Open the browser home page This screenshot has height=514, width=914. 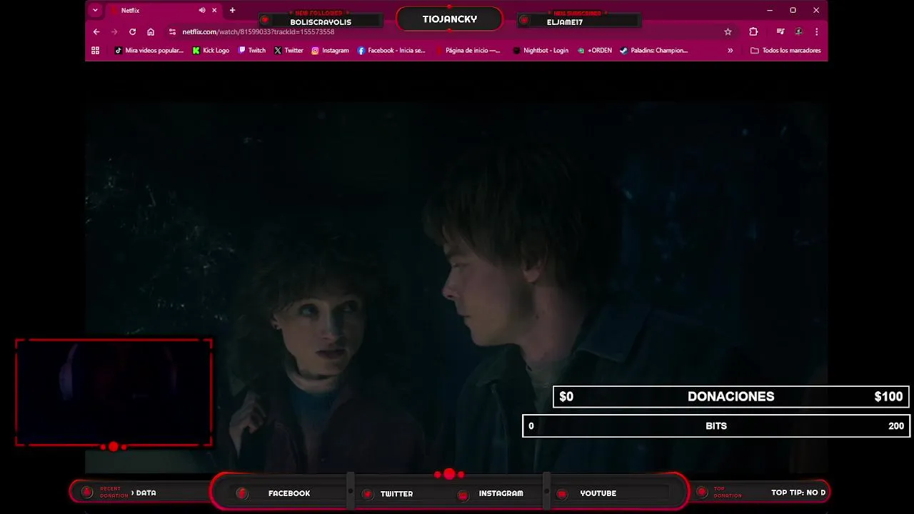pos(151,31)
